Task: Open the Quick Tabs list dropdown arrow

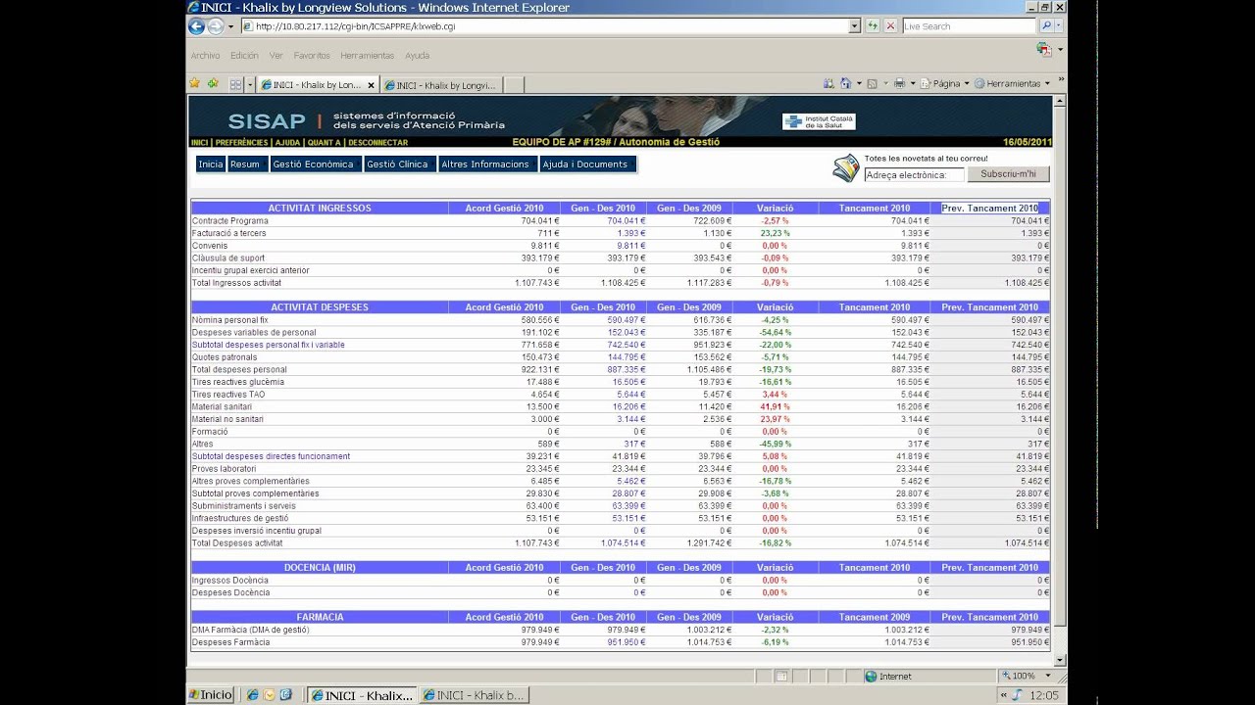Action: (x=250, y=85)
